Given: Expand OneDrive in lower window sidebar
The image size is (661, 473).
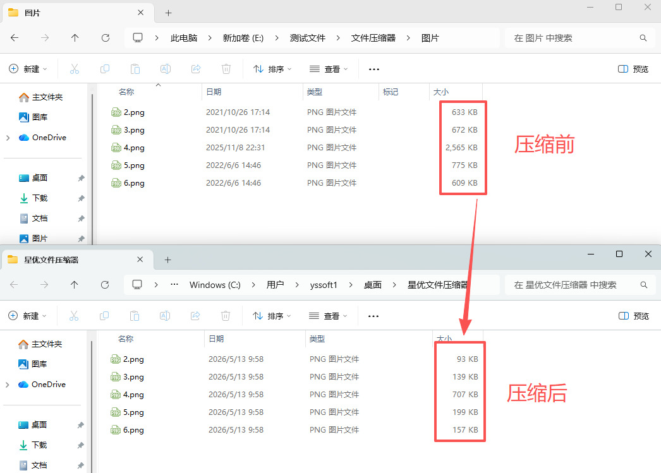Looking at the screenshot, I should (x=8, y=385).
